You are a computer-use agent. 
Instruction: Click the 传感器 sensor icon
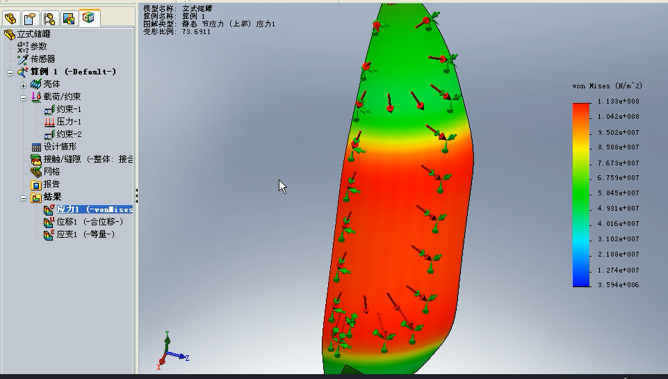click(22, 59)
